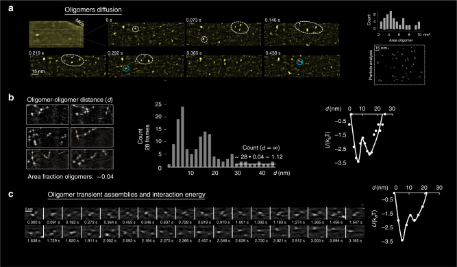Screen dimensions: 457x267
Task: Click the 0.219 s frame with scale bar
Action: pos(68,66)
